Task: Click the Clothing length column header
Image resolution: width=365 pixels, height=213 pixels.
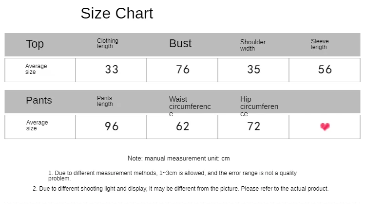Action: pyautogui.click(x=108, y=44)
